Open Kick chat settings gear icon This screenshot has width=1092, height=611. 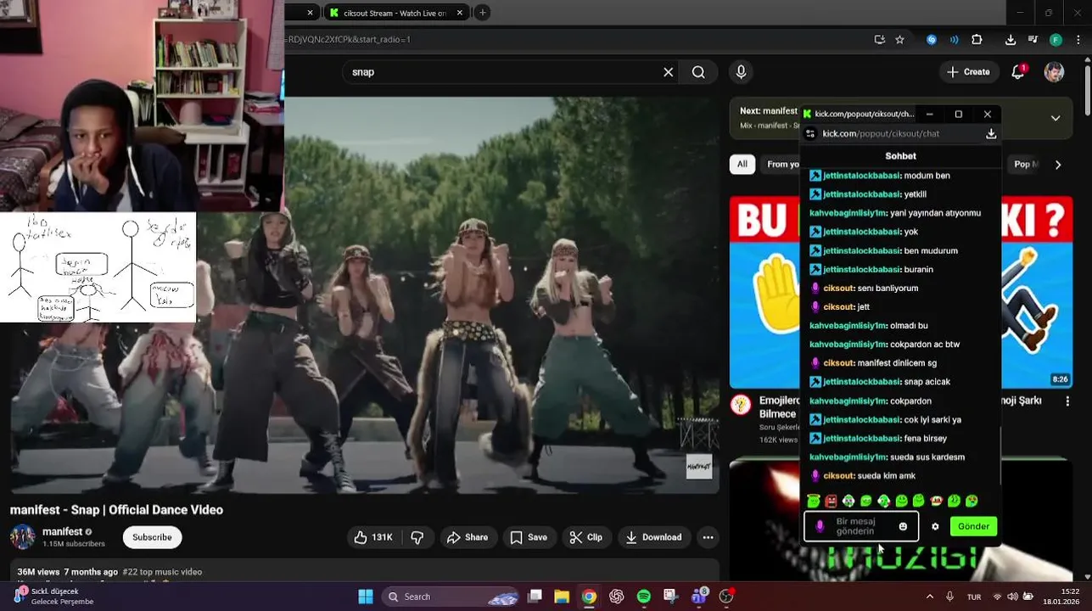coord(935,526)
